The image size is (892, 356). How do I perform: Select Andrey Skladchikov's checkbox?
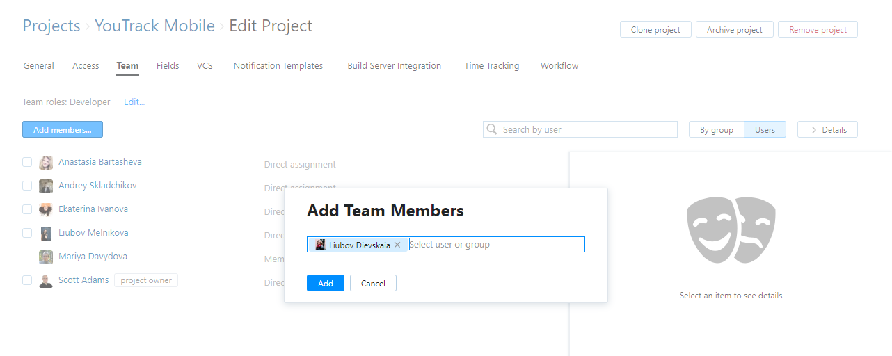27,186
